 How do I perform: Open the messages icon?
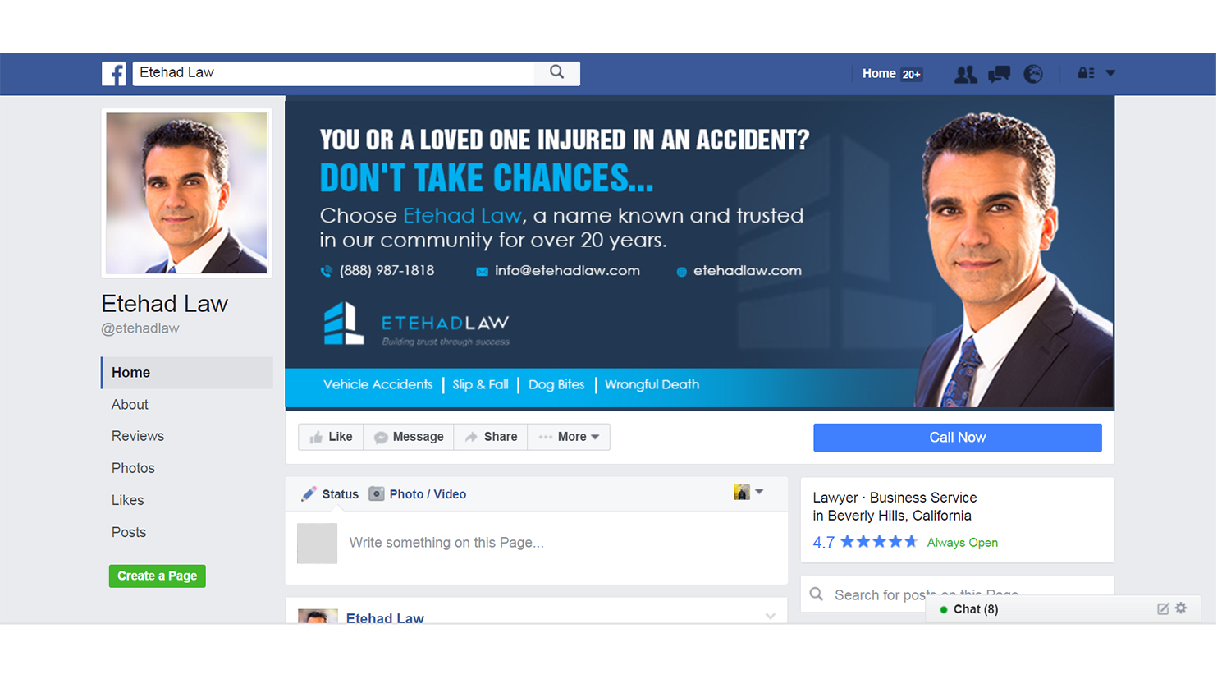pyautogui.click(x=999, y=74)
